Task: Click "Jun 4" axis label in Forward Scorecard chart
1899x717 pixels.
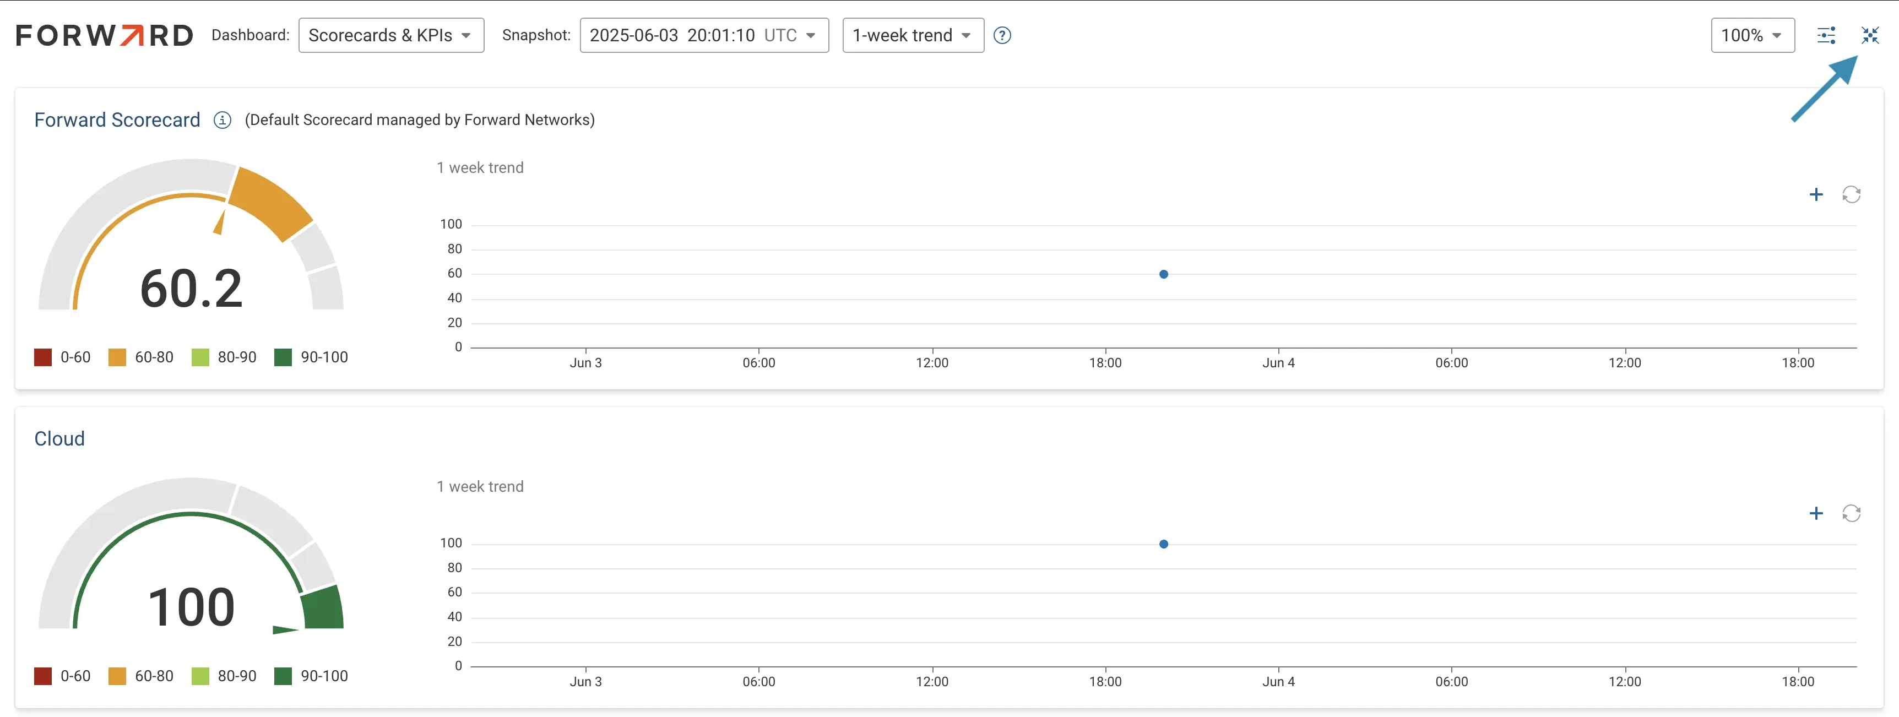Action: [1278, 363]
